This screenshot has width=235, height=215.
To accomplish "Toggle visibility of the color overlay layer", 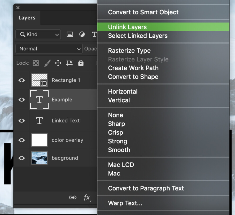I will click(21, 140).
